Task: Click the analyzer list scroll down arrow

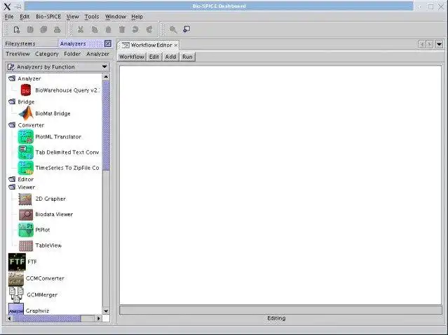Action: 106,311
